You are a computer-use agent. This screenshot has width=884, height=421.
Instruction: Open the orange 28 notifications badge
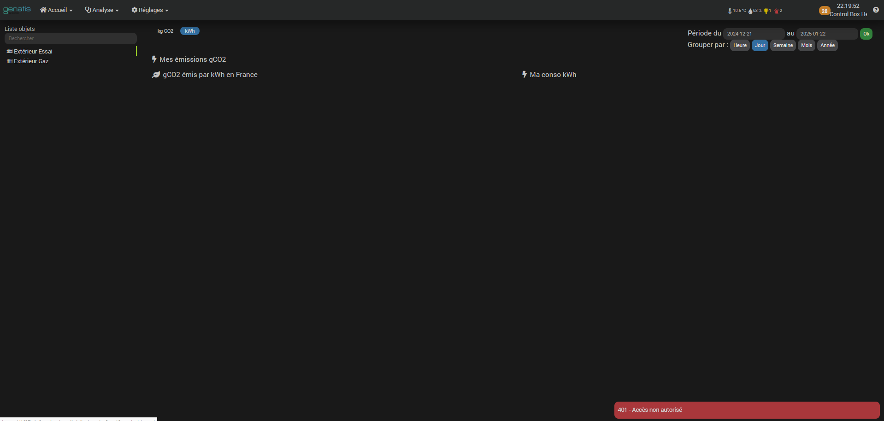[x=824, y=11]
